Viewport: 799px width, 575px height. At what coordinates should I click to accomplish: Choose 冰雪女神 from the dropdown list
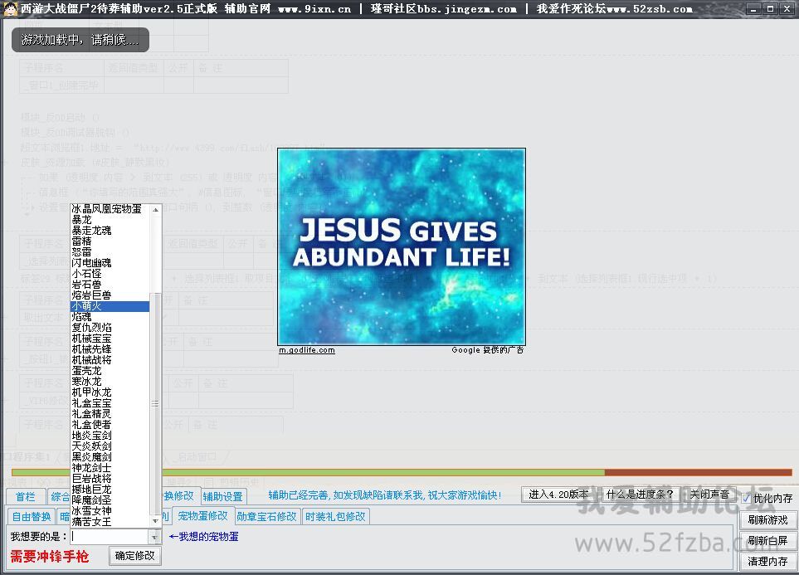tap(91, 511)
